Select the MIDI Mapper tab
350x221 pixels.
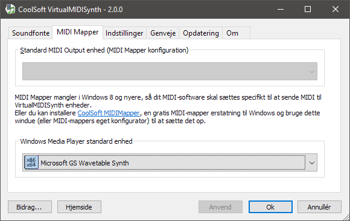(77, 32)
